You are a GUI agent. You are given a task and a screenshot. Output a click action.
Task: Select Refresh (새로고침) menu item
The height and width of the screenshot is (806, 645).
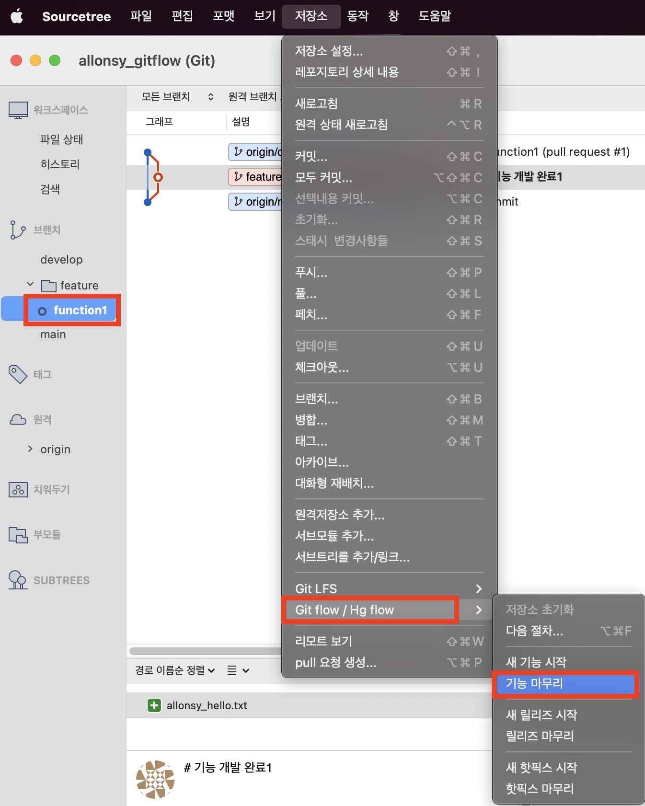[389, 104]
